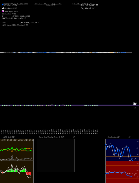Viewport: 139px width, 183px height.
Task: Open the red RSI chart panel
Action: [122, 172]
